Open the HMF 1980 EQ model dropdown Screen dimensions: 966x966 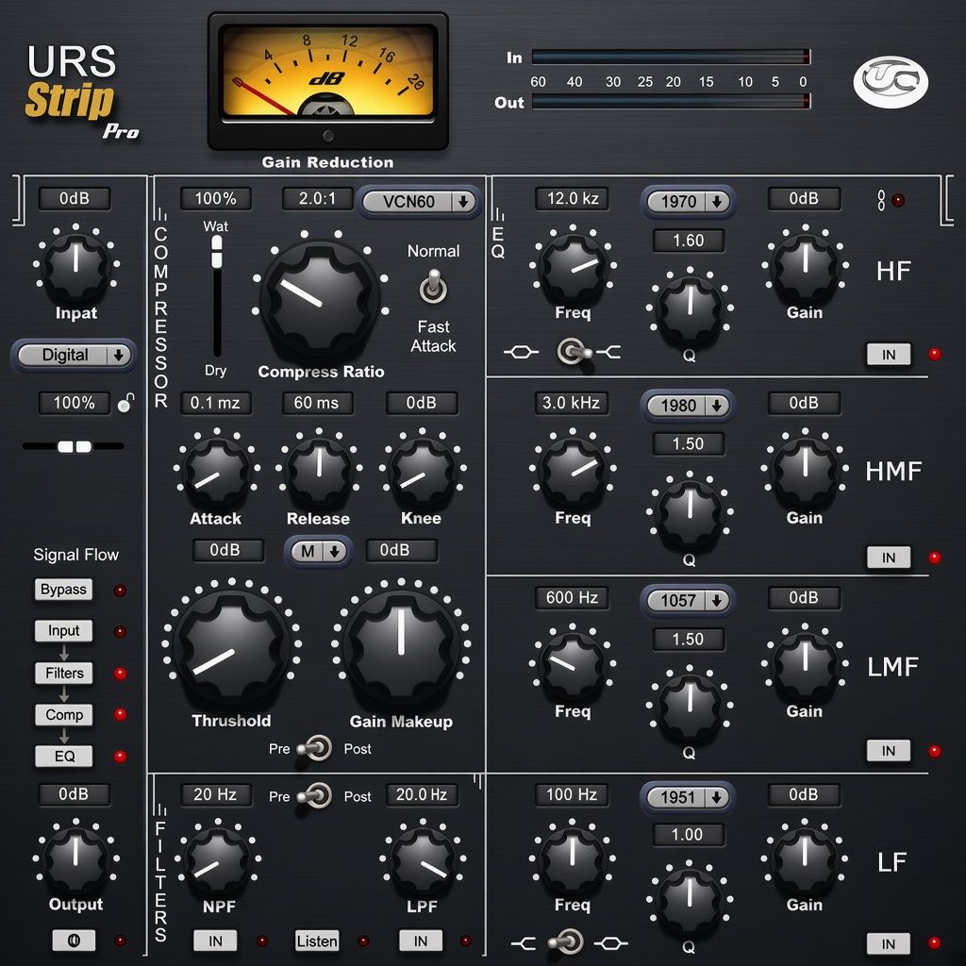[688, 406]
